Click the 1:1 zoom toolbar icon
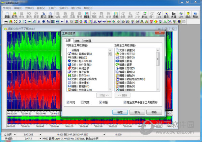 pyautogui.click(x=159, y=15)
